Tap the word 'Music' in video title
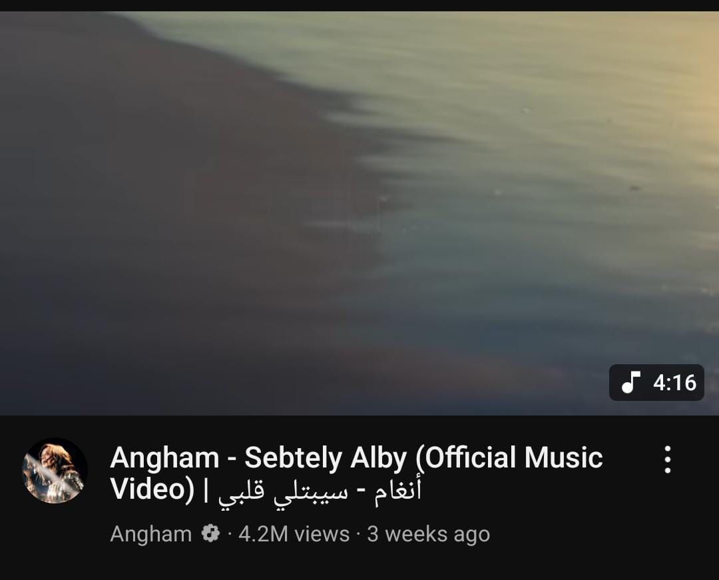 tap(564, 457)
